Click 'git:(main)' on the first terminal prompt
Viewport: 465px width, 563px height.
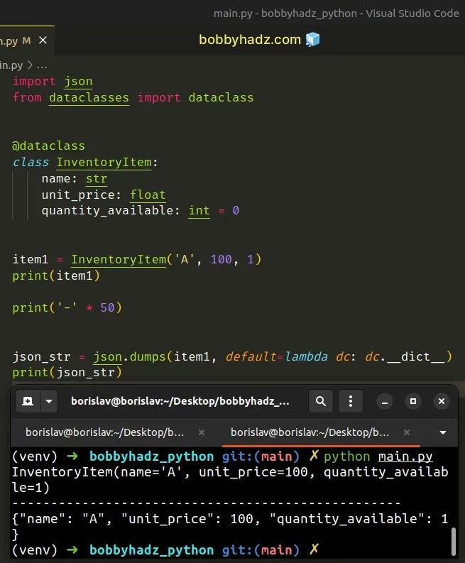tap(261, 457)
